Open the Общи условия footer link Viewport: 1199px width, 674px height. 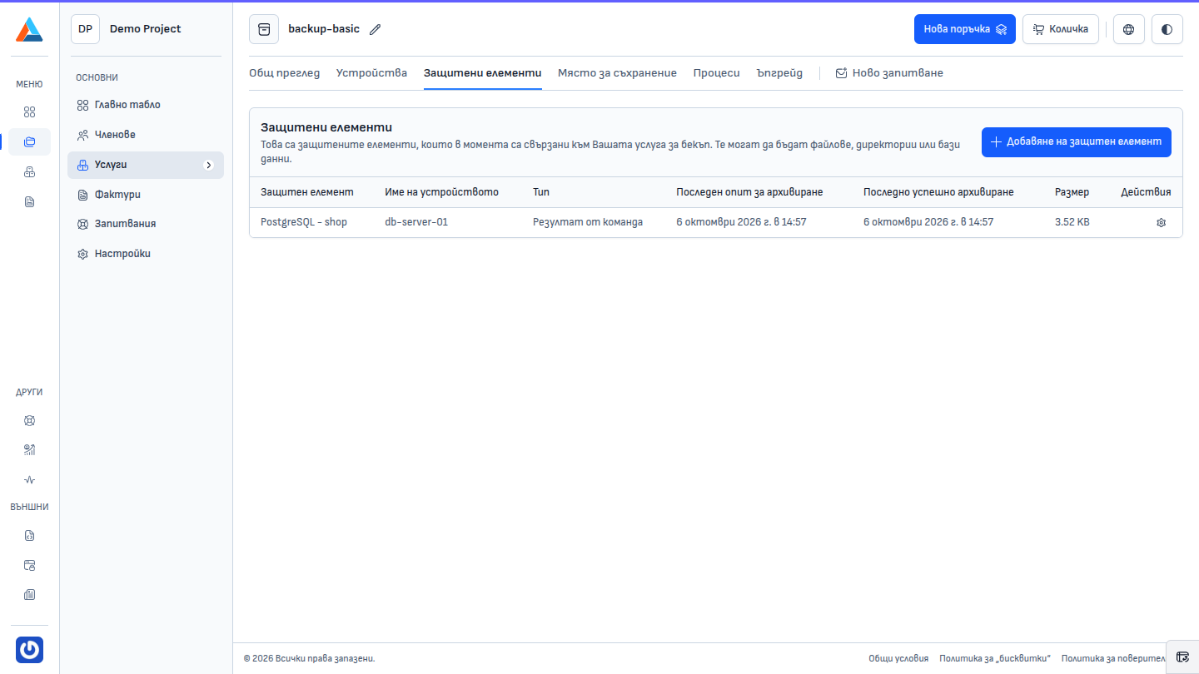898,658
